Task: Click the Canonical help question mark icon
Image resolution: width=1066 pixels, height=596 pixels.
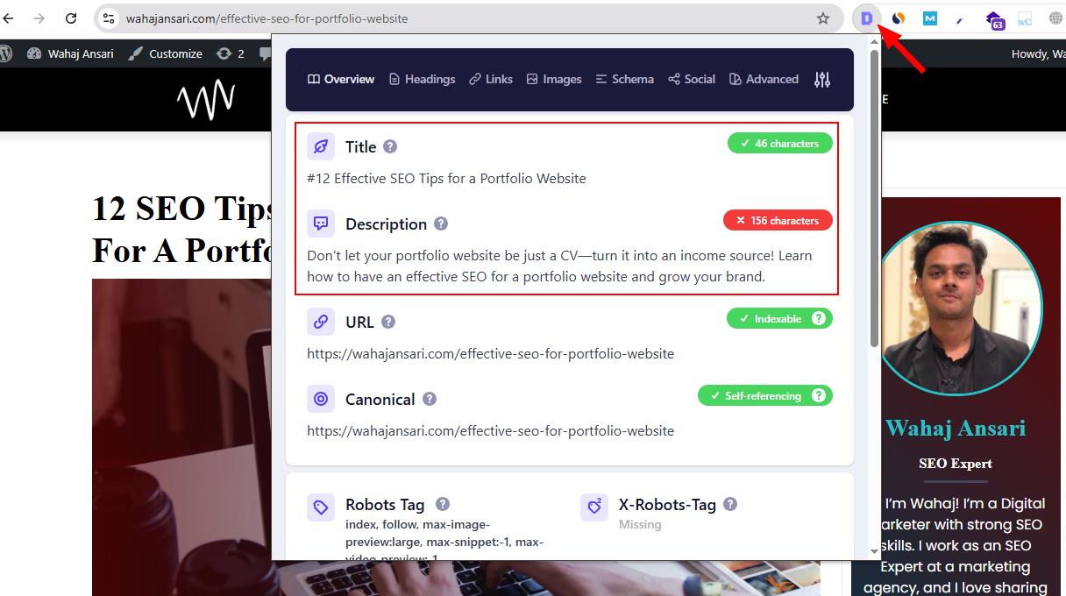Action: [x=429, y=400]
